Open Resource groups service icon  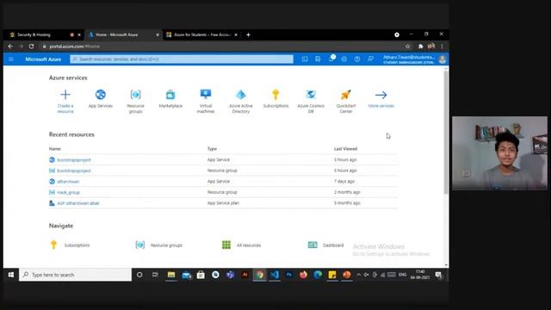click(x=136, y=95)
